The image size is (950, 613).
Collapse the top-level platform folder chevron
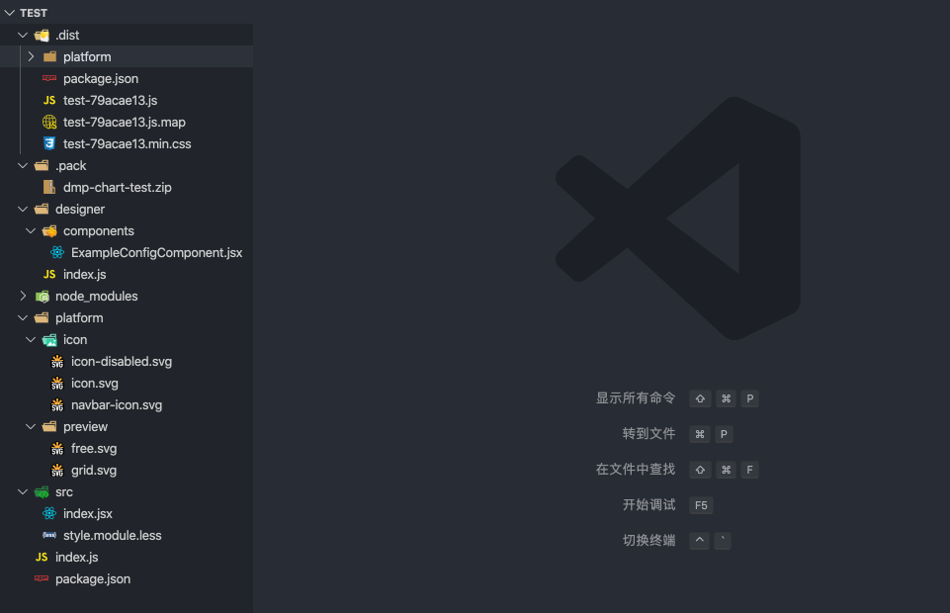[x=23, y=318]
